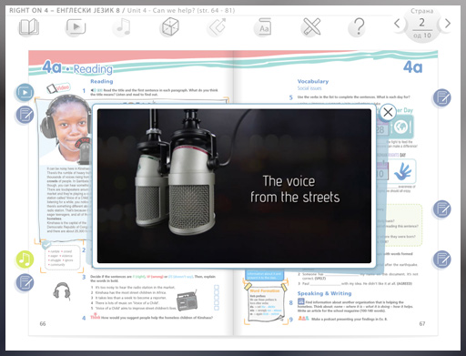The width and height of the screenshot is (466, 356).
Task: Open the top right exercise note icon
Action: (x=441, y=97)
